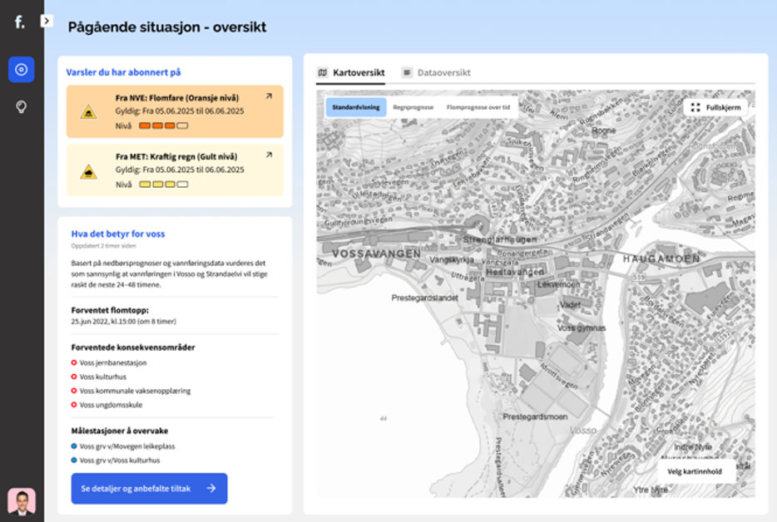The image size is (777, 522).
Task: Click the map icon beside Kartoversikt
Action: coord(323,73)
